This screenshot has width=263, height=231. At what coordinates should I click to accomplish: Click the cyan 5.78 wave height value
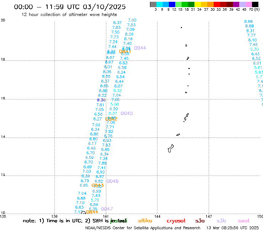[x=95, y=200]
